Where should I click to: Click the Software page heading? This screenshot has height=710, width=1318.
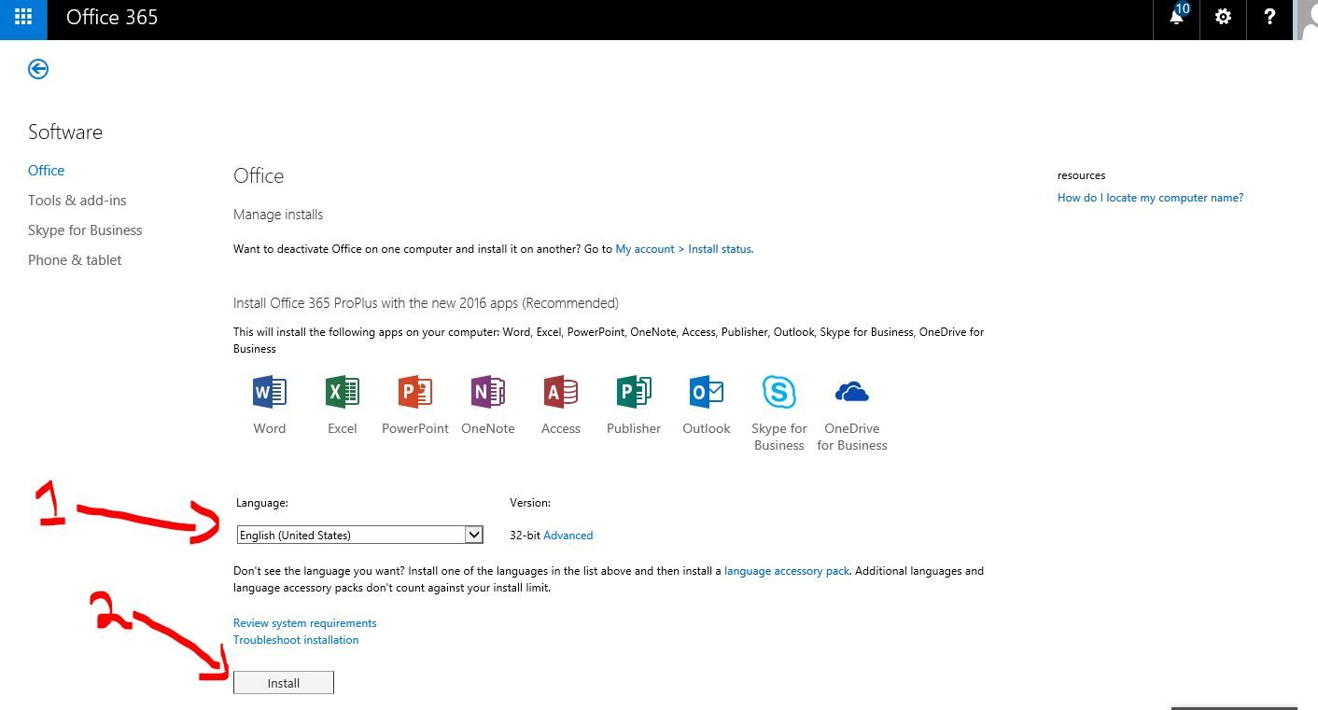coord(65,132)
